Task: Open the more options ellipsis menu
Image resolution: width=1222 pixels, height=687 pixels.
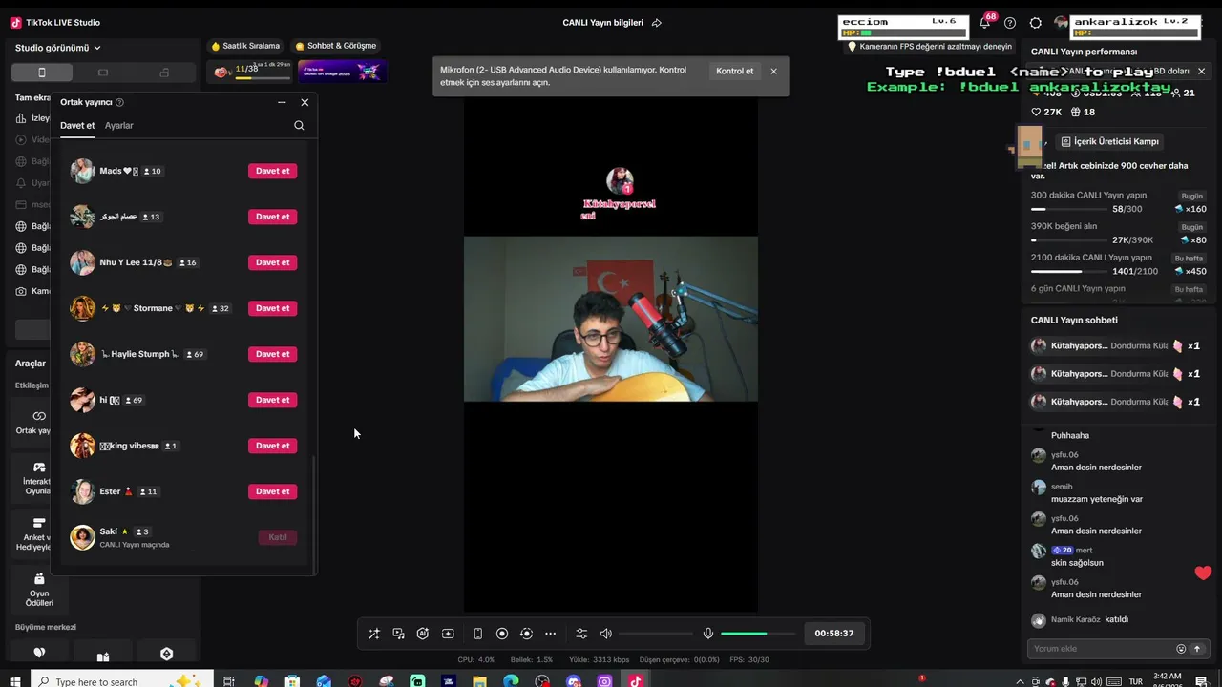Action: click(x=550, y=634)
